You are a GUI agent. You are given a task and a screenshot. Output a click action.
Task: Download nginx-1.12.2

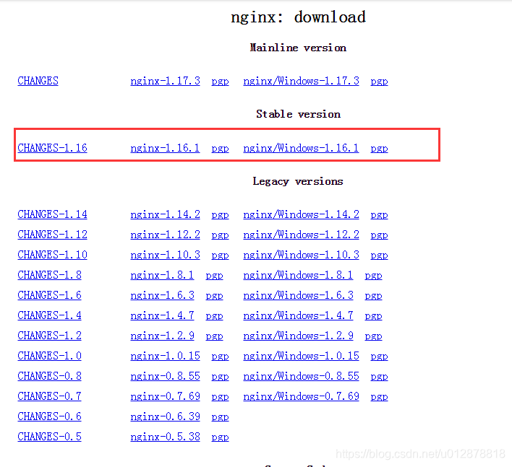tap(165, 235)
